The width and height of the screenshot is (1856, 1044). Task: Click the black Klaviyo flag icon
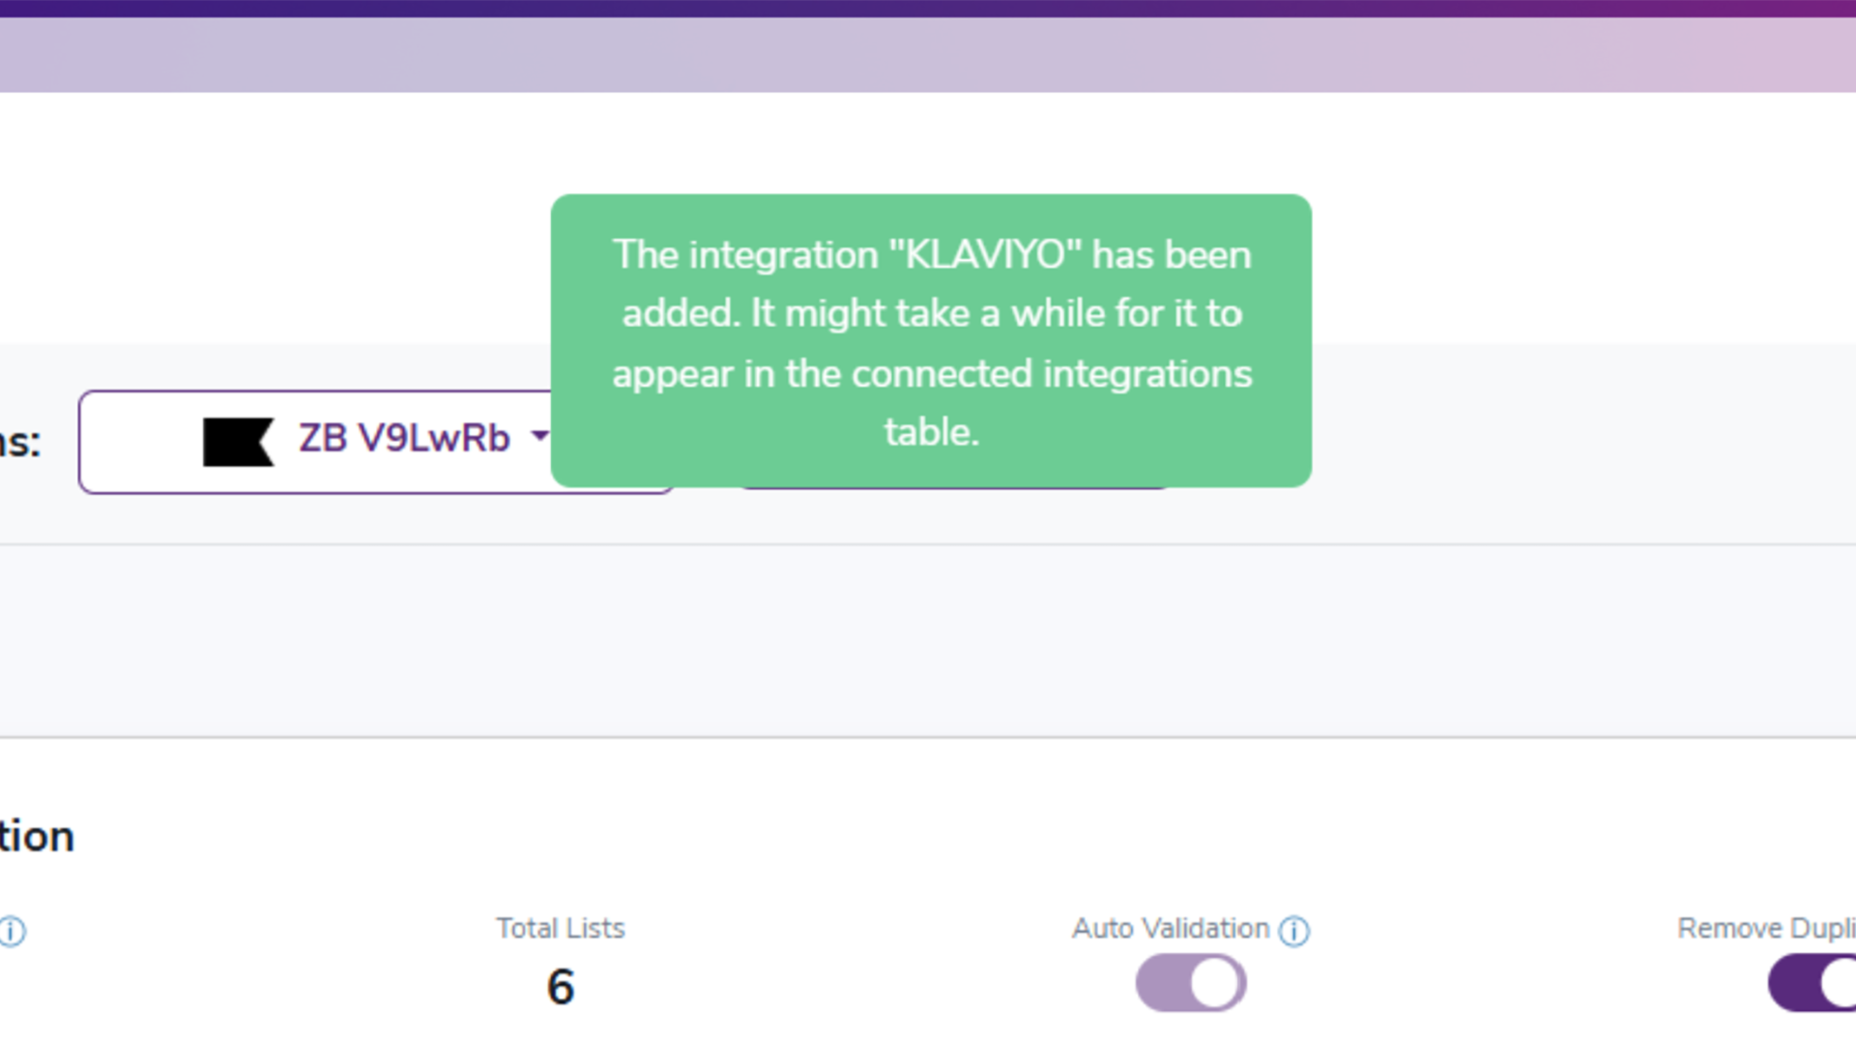pos(238,442)
